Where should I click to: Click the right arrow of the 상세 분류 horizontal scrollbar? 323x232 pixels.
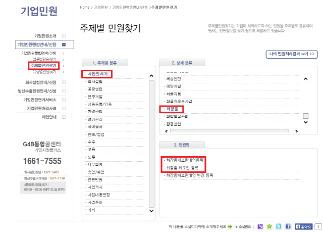click(x=296, y=131)
